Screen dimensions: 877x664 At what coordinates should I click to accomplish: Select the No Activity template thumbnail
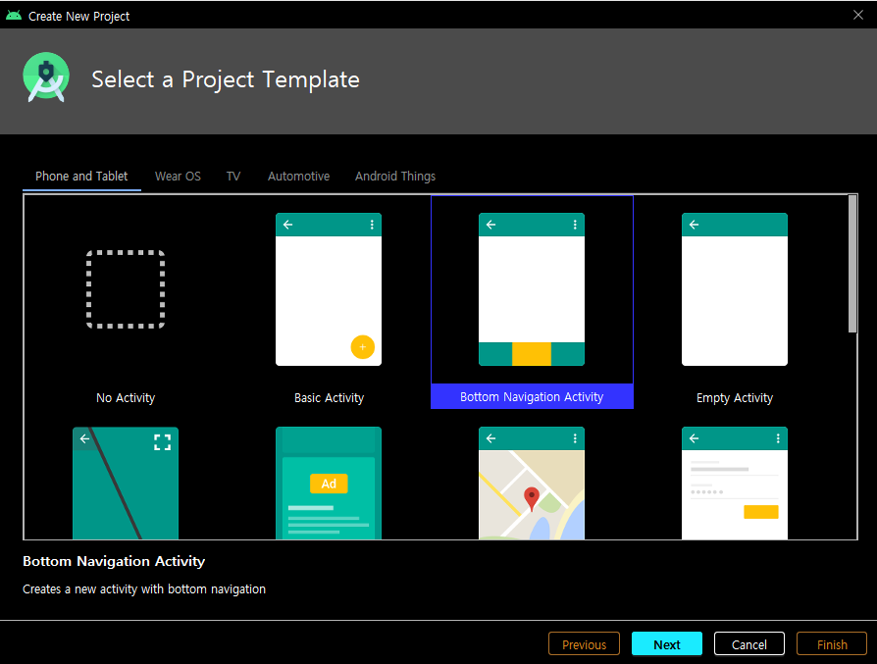(126, 289)
